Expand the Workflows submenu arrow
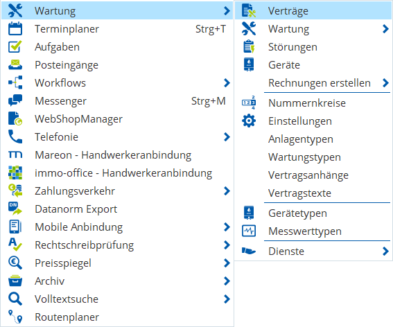Viewport: 393px width, 327px height. click(227, 83)
